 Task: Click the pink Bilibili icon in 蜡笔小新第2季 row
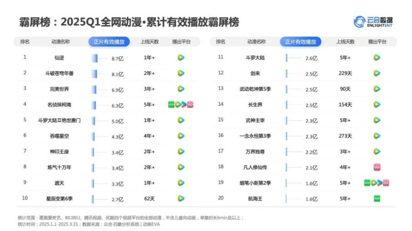click(386, 183)
